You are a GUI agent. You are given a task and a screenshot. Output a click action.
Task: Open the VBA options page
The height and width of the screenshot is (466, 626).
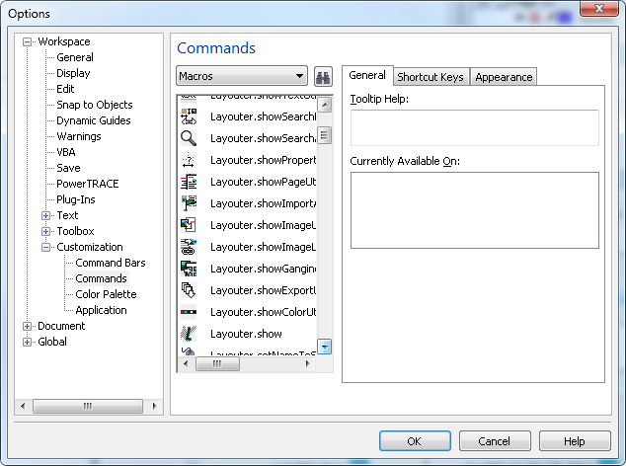point(66,152)
